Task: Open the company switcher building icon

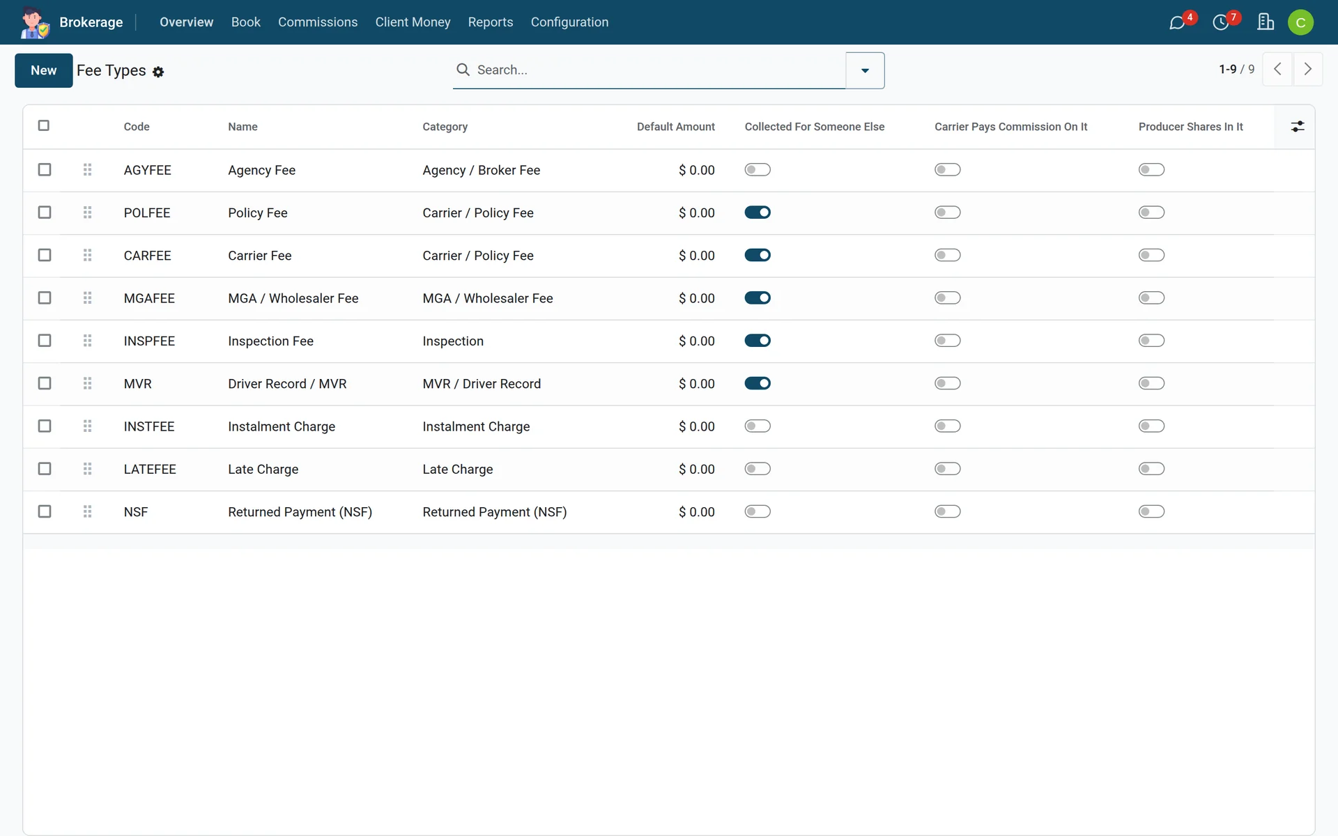Action: tap(1266, 22)
